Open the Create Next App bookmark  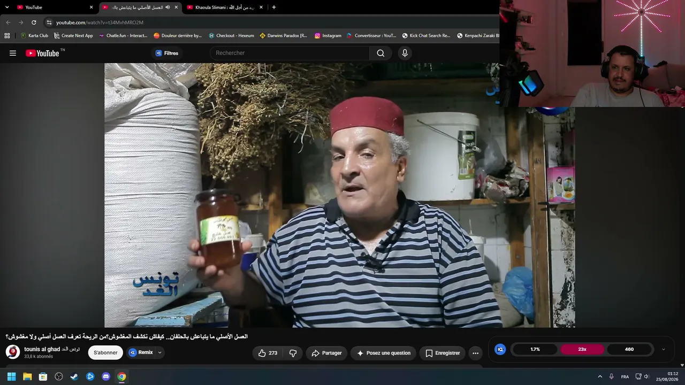pos(73,36)
